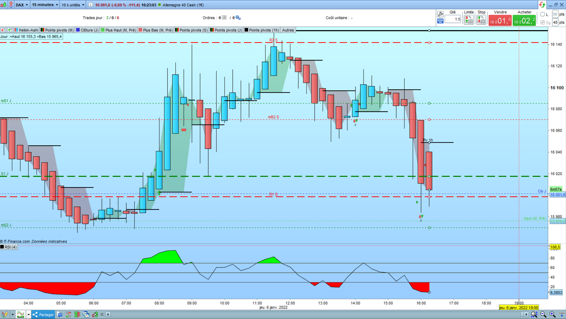Click the blue keyboard icon below the wrench
Screen dimensions: 566x319
pyautogui.click(x=440, y=21)
